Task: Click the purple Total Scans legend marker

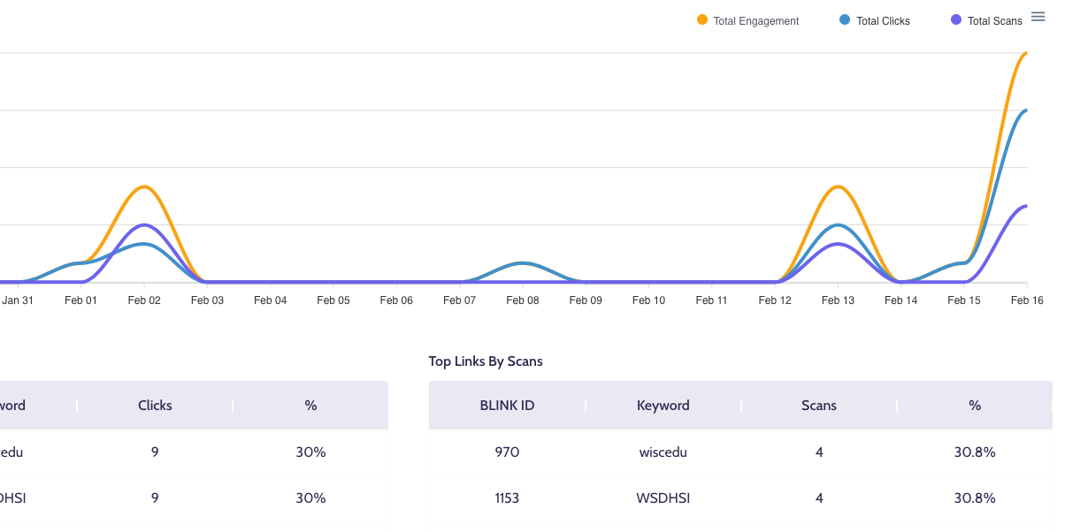Action: pyautogui.click(x=955, y=20)
